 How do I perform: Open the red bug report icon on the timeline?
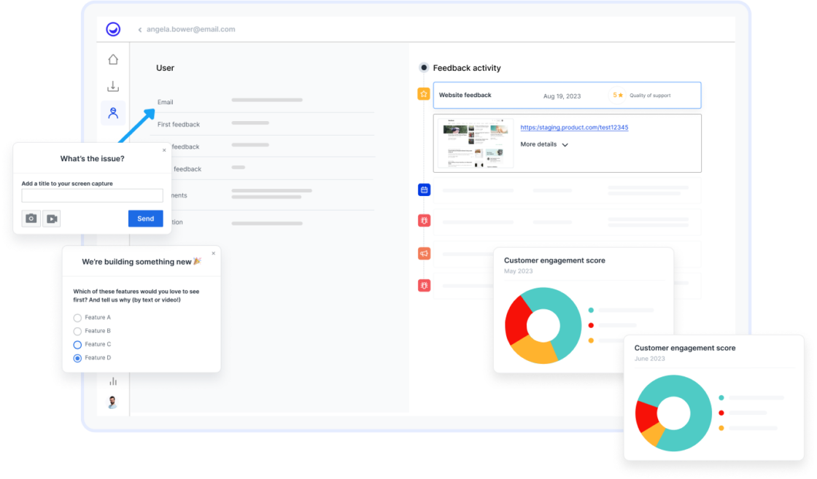(424, 220)
